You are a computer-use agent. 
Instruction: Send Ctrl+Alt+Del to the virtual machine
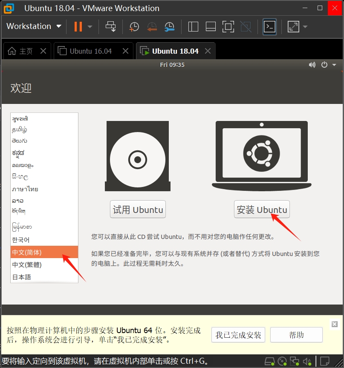click(x=111, y=26)
